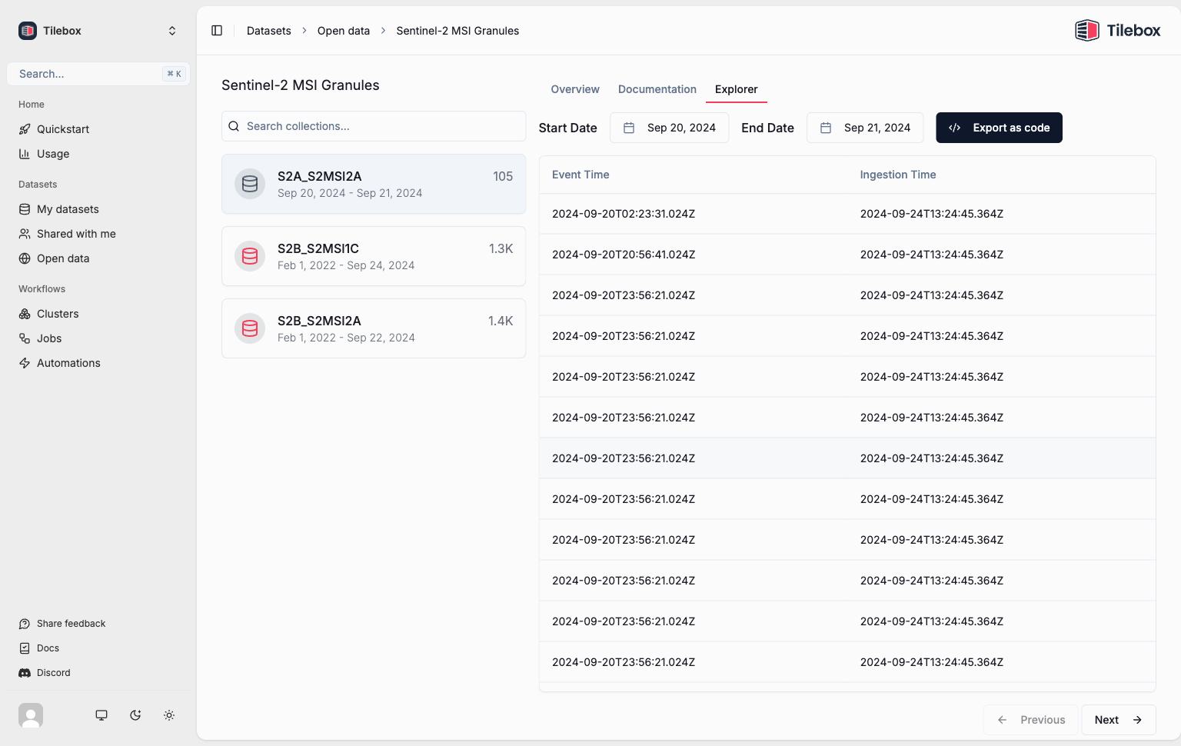Click the 105 count on S2A_S2MSI2A
This screenshot has width=1181, height=746.
coord(503,176)
